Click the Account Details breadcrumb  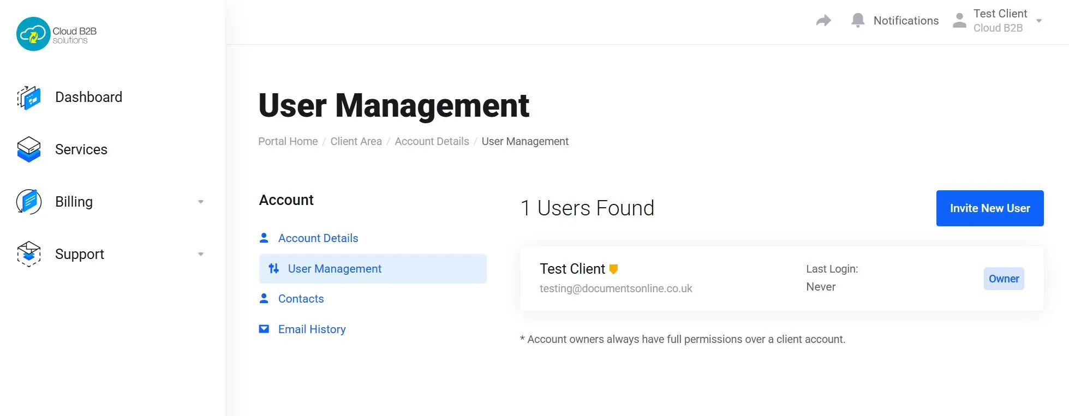[x=432, y=141]
